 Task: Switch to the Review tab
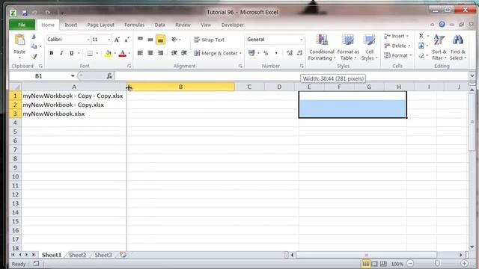183,25
